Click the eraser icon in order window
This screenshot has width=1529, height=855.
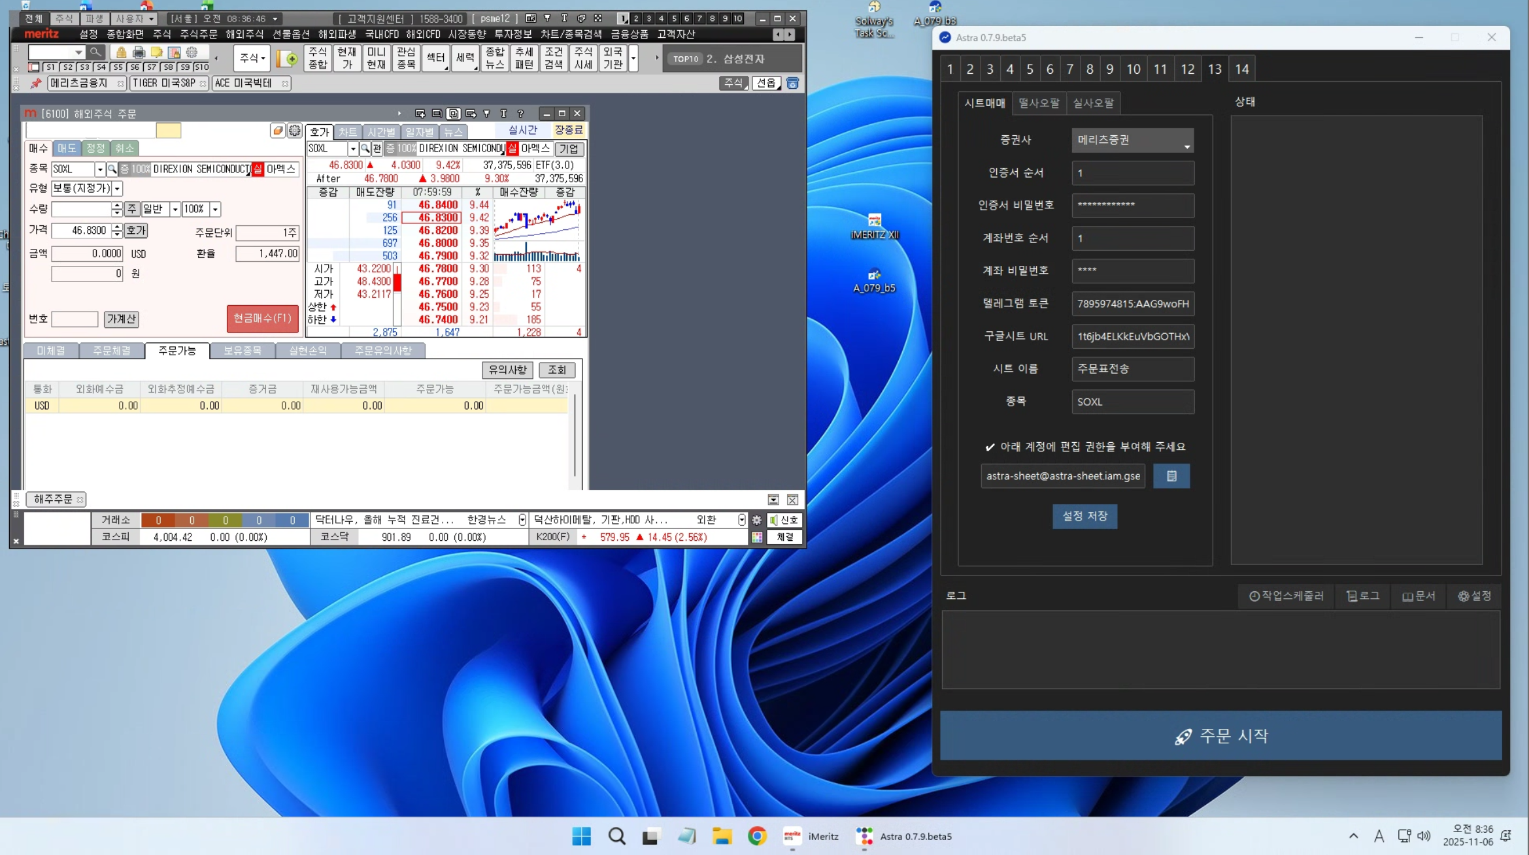[278, 131]
